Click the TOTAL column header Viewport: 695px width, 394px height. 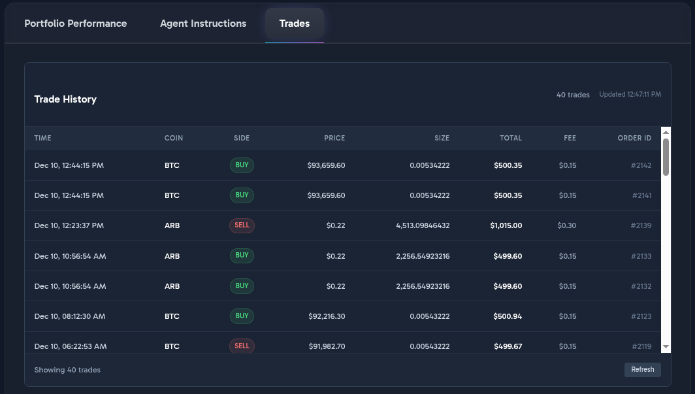(511, 138)
